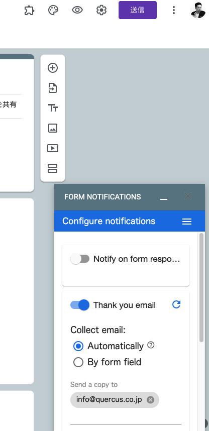Add section icon in side toolbar
This screenshot has height=431, width=209.
click(x=53, y=168)
